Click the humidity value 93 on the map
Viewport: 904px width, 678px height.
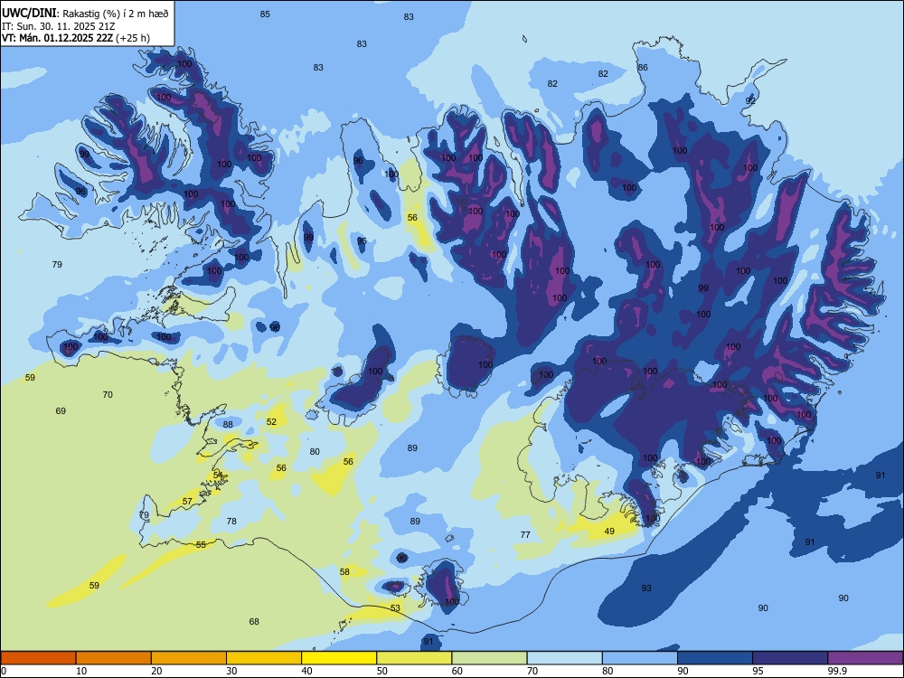click(x=646, y=589)
